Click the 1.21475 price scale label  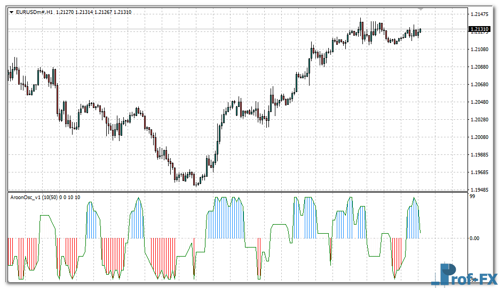point(480,14)
